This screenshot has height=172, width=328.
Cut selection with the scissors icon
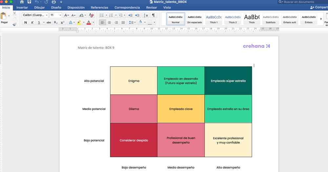pos(14,13)
